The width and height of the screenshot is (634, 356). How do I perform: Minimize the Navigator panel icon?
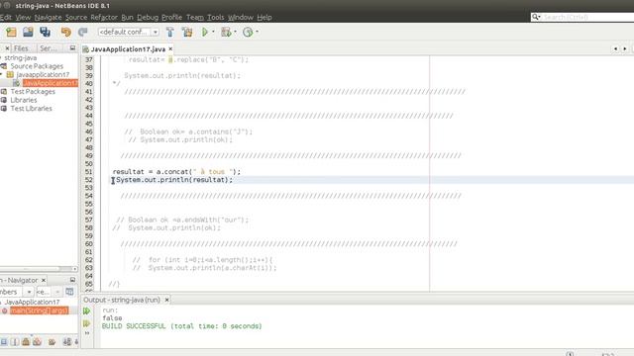72,280
